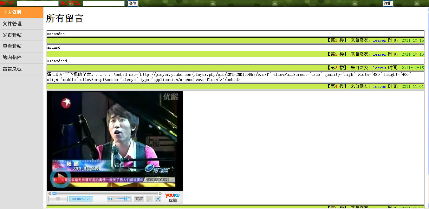Click the leaves link on post 2
This screenshot has width=429, height=209.
click(x=380, y=54)
